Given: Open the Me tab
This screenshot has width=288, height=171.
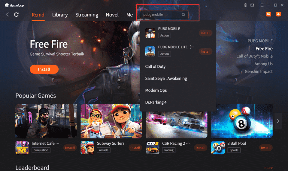Looking at the screenshot, I should 129,15.
